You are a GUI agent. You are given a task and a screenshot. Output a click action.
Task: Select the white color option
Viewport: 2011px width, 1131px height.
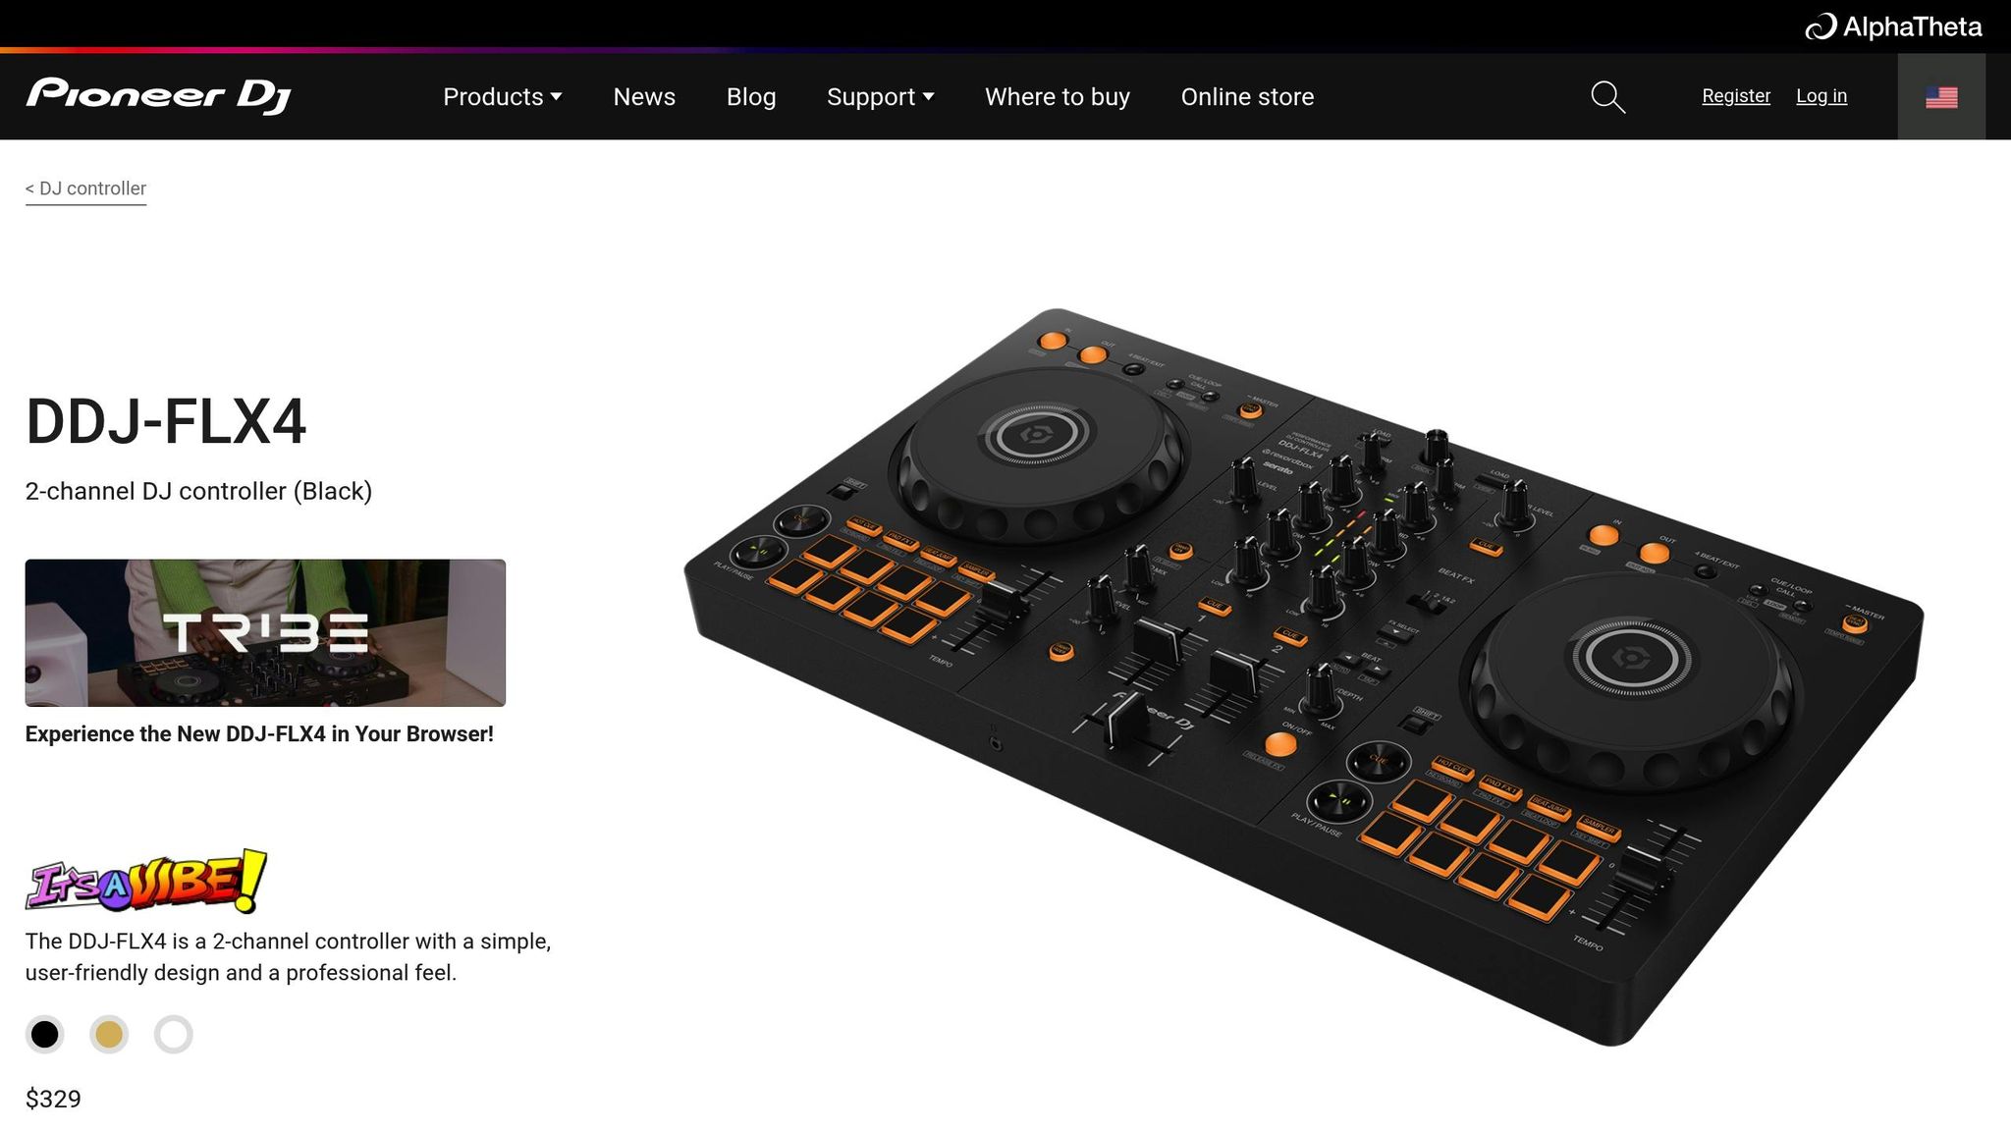point(173,1034)
